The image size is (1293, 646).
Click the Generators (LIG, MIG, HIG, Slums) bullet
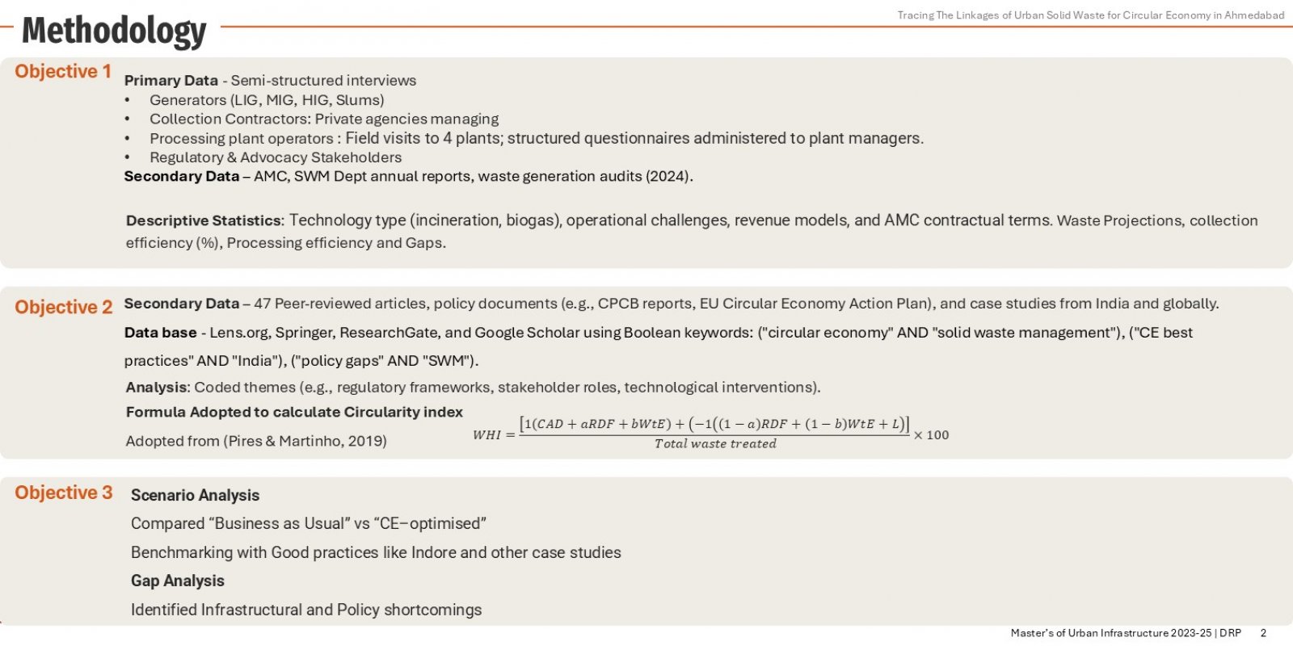coord(267,100)
